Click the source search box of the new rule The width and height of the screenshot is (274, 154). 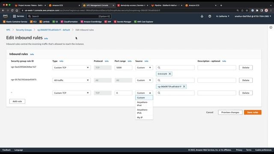(175, 93)
